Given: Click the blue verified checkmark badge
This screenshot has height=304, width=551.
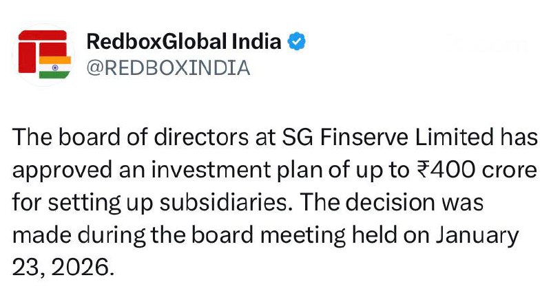Looking at the screenshot, I should pos(296,41).
